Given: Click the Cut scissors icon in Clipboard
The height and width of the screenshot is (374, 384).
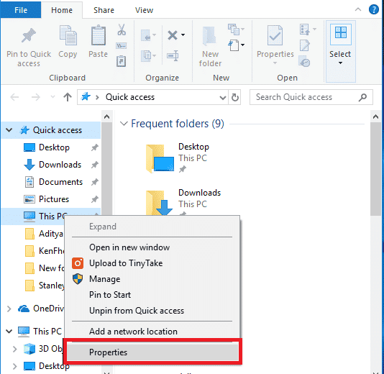Looking at the screenshot, I should point(122,30).
